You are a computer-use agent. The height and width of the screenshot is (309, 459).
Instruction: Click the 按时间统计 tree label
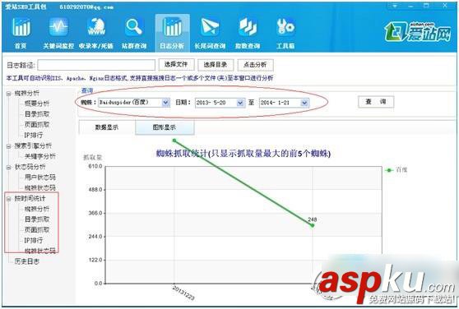[x=30, y=199]
